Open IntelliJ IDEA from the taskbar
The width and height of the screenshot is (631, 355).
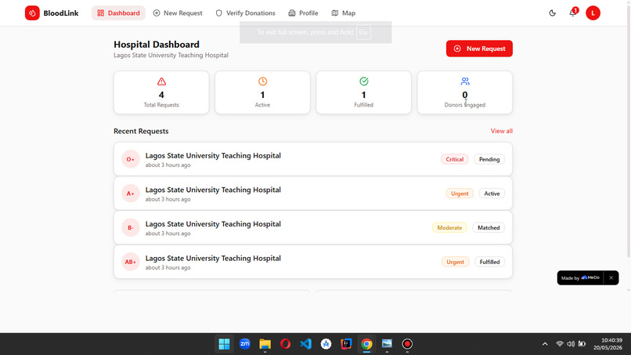click(346, 344)
